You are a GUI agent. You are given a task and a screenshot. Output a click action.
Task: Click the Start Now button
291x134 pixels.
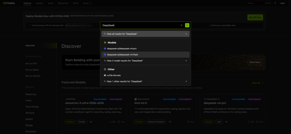(255, 62)
